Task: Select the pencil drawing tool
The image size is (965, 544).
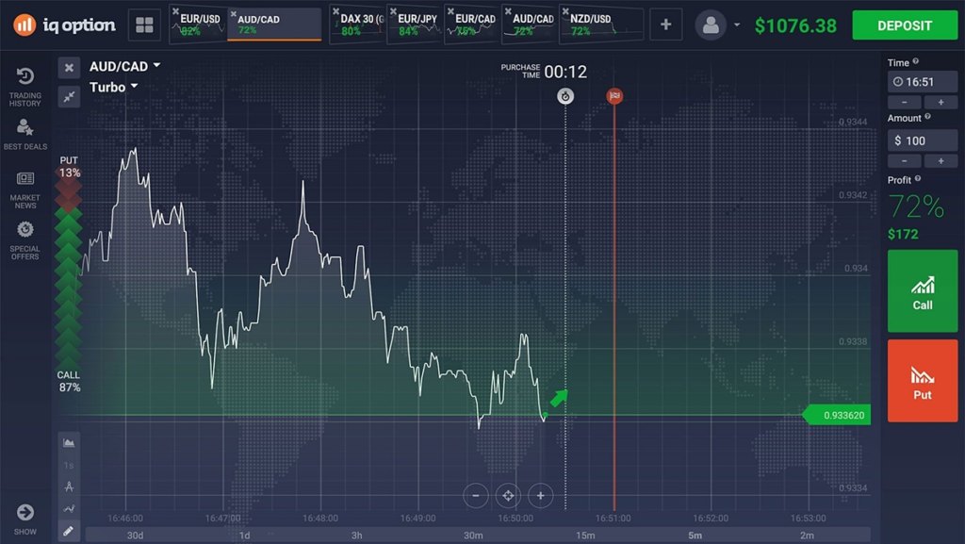Action: pyautogui.click(x=69, y=531)
